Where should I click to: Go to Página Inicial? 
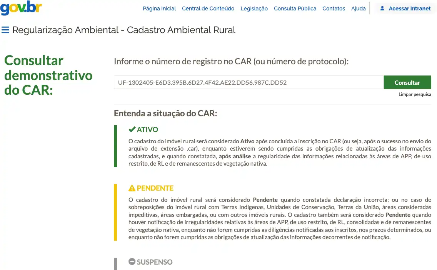click(x=159, y=8)
